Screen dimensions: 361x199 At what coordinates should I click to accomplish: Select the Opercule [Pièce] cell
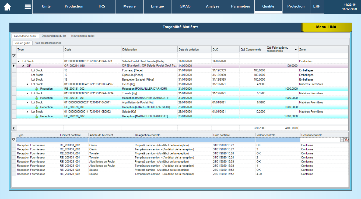pos(149,75)
